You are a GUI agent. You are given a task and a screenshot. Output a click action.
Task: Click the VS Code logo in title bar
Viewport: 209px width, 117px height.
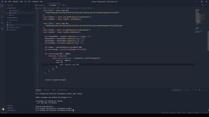click(2, 2)
